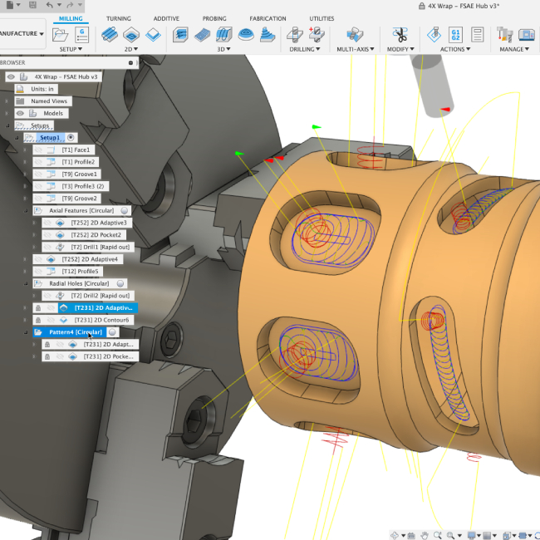Choose the 3D Pocket Clearing tool

(x=202, y=35)
